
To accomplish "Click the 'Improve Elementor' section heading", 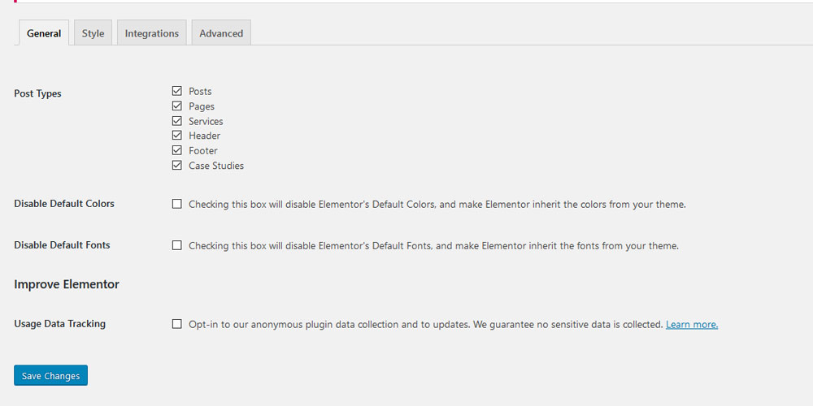I will [67, 284].
